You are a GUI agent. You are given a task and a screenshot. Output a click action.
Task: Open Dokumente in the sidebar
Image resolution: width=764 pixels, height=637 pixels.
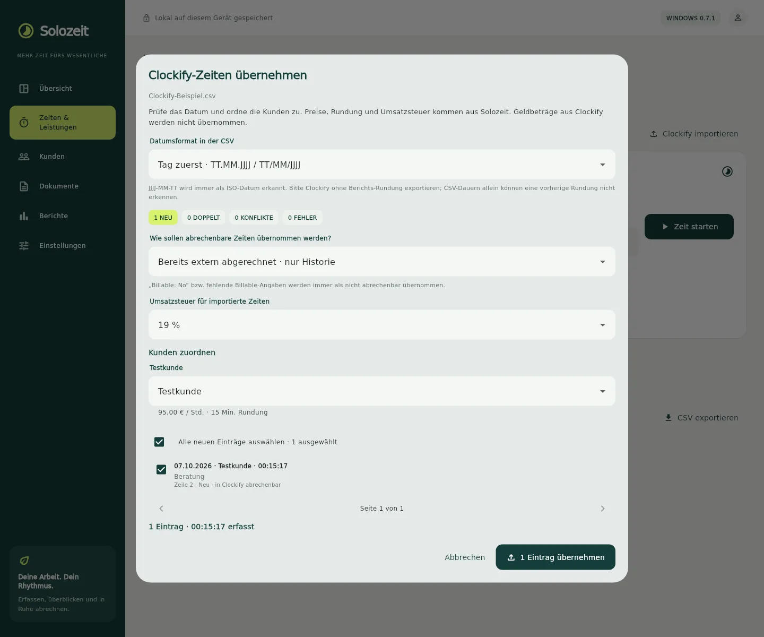pos(63,186)
